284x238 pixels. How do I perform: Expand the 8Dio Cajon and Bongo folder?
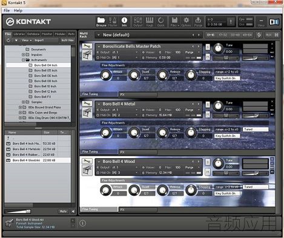20,113
